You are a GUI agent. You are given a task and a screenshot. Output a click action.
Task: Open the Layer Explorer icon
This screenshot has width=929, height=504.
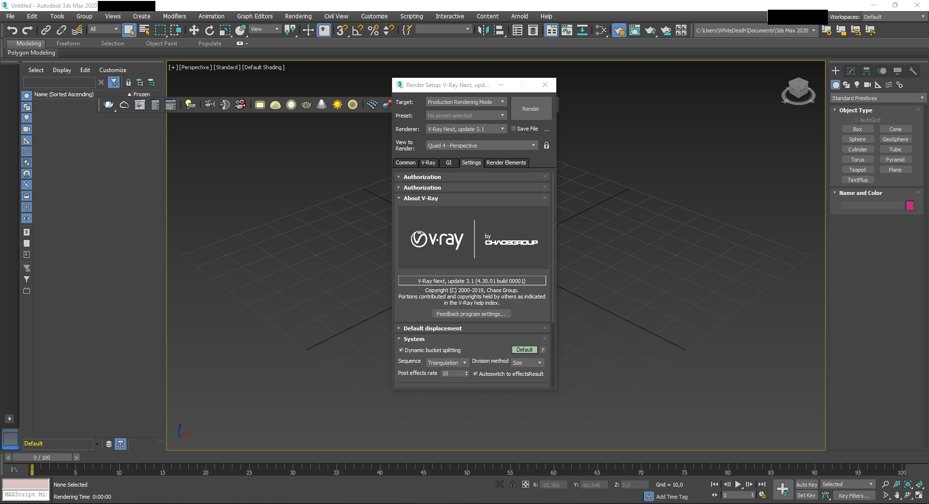click(x=533, y=30)
